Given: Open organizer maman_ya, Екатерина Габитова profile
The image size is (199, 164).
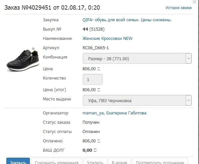Looking at the screenshot, I should coord(114,113).
